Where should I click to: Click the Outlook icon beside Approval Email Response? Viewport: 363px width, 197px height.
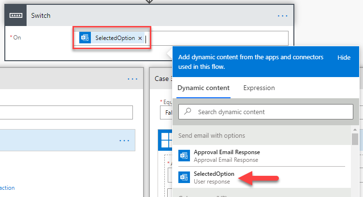[184, 156]
